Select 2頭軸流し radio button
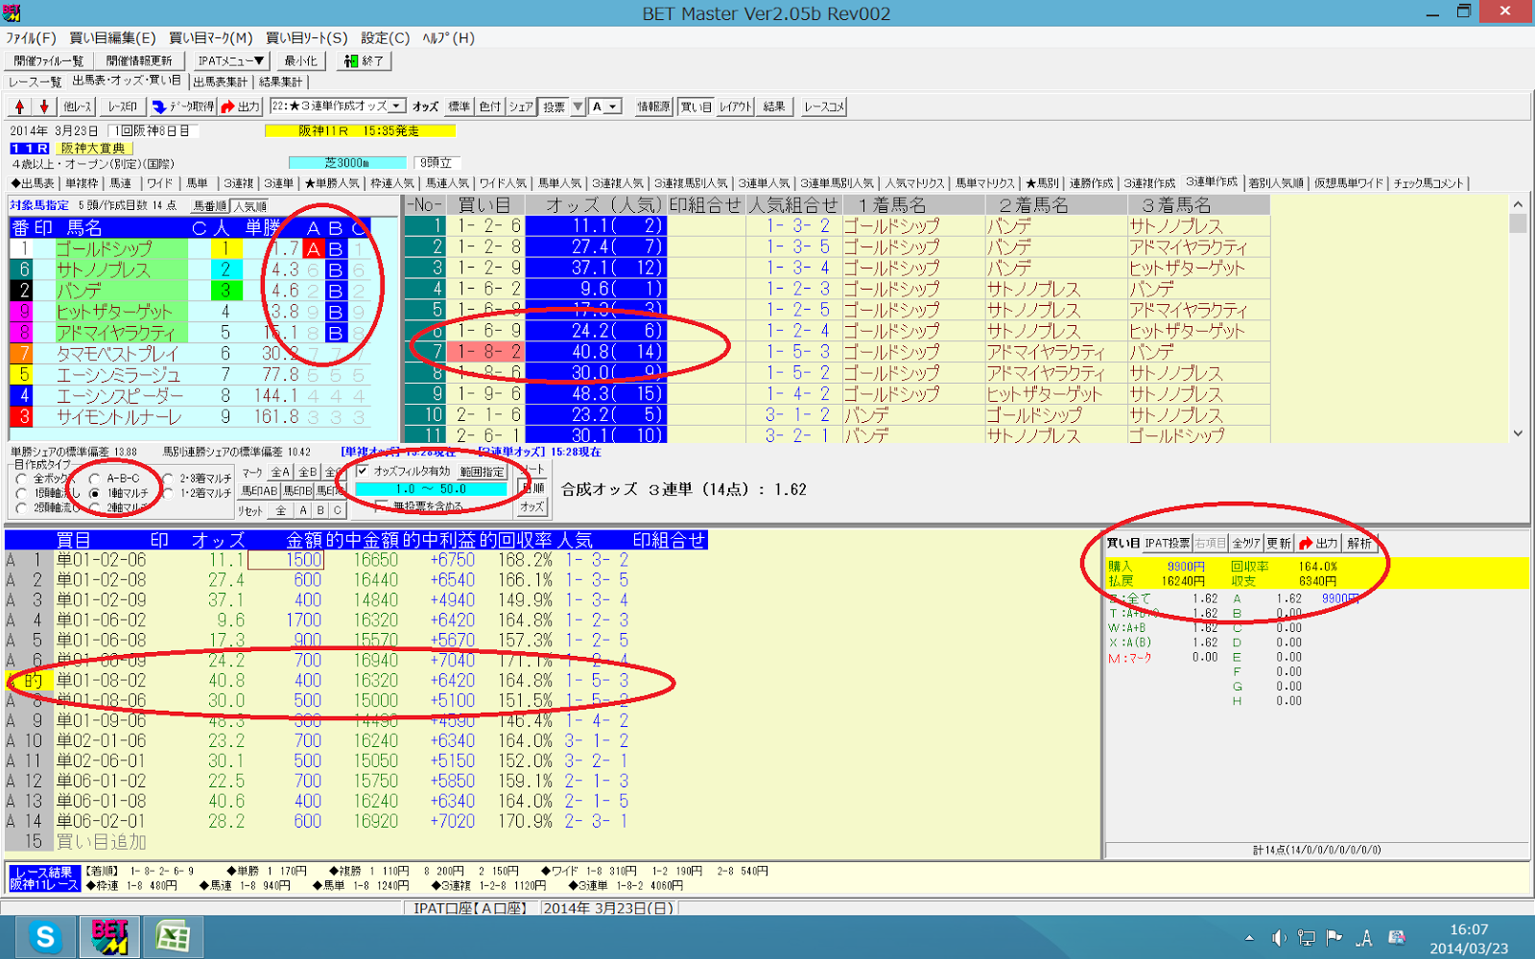Screen dimensions: 1535x959 (21, 507)
